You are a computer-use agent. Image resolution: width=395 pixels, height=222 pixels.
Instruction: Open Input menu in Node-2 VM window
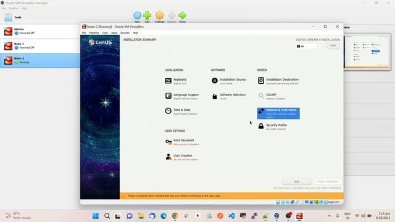tap(114, 33)
